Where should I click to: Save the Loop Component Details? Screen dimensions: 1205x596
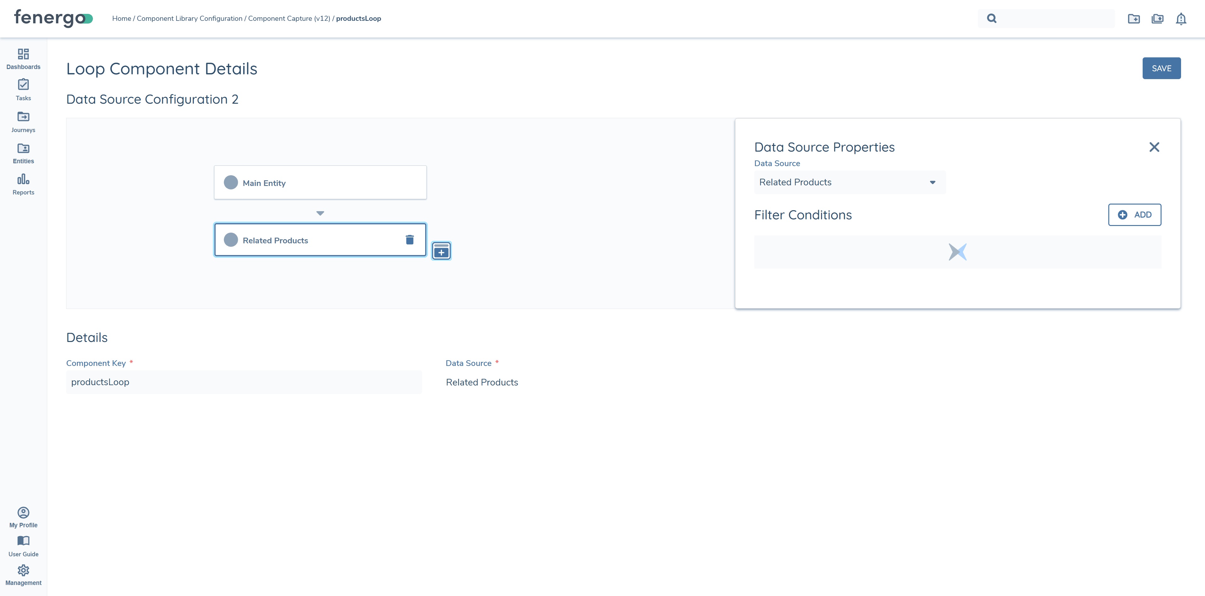click(x=1162, y=68)
